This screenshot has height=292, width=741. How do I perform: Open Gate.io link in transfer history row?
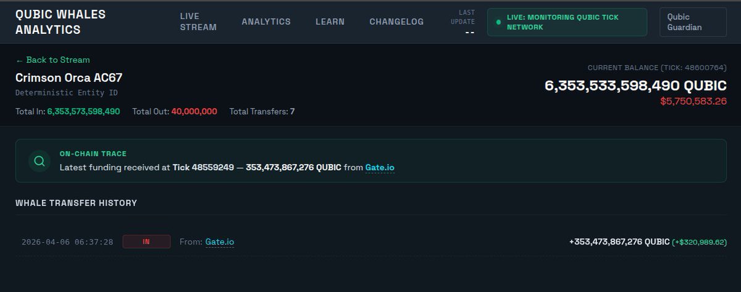219,242
